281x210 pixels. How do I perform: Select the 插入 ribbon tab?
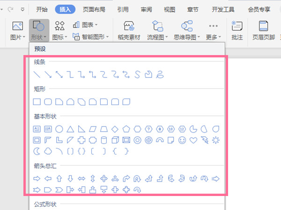pos(65,9)
